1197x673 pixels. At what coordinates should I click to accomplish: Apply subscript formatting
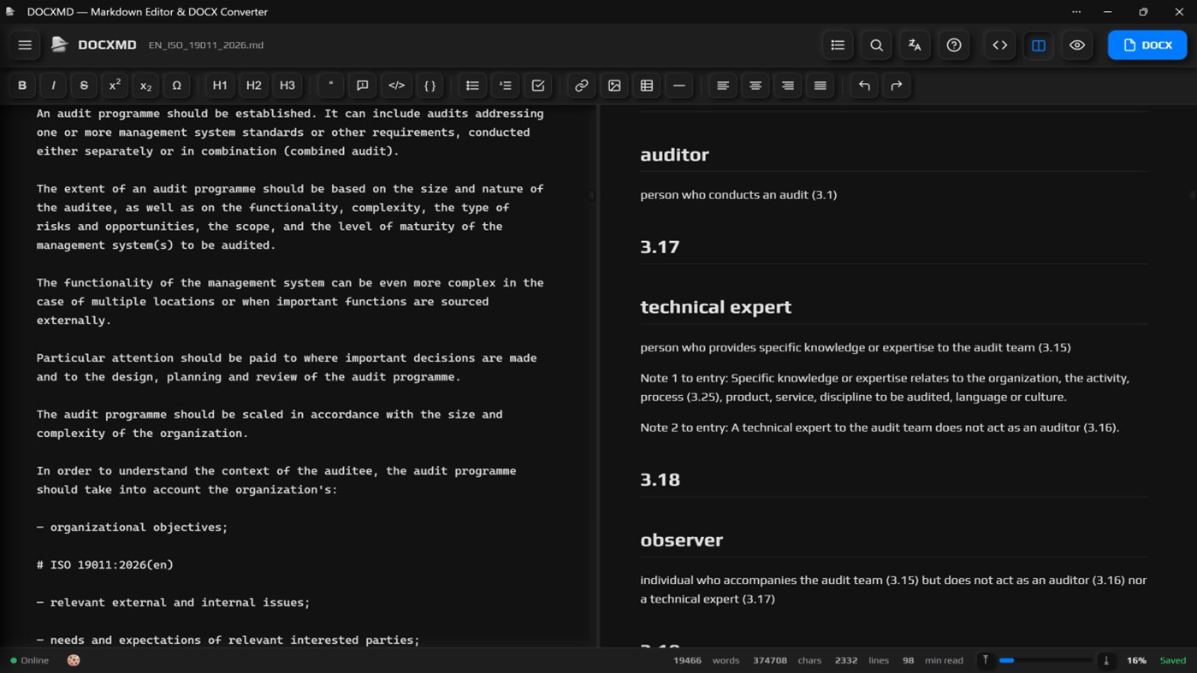pos(145,86)
